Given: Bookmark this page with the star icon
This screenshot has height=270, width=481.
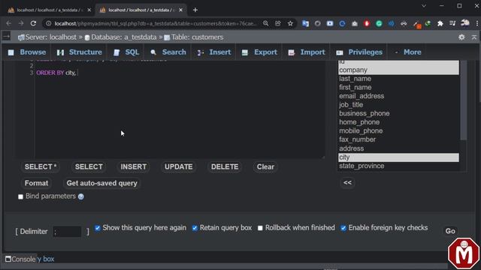Looking at the screenshot, I should point(290,23).
